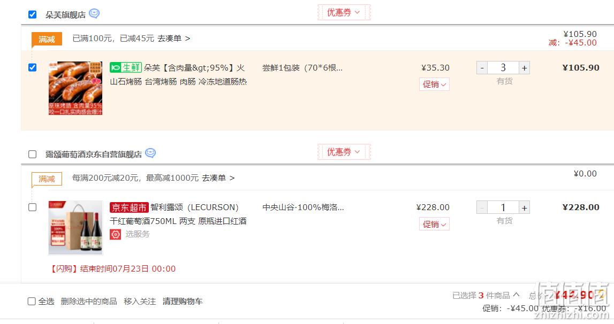Image resolution: width=614 pixels, height=324 pixels.
Task: Click the 生鲜 green tag icon
Action: click(125, 68)
